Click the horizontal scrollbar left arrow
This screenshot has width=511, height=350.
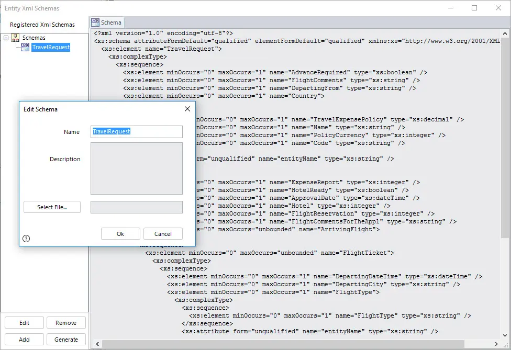97,344
